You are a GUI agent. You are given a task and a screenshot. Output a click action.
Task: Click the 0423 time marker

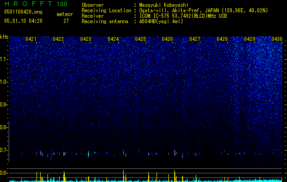[86, 39]
